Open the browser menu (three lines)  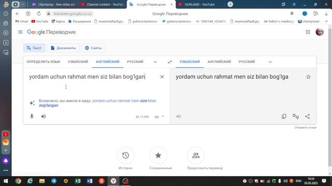(x=294, y=5)
